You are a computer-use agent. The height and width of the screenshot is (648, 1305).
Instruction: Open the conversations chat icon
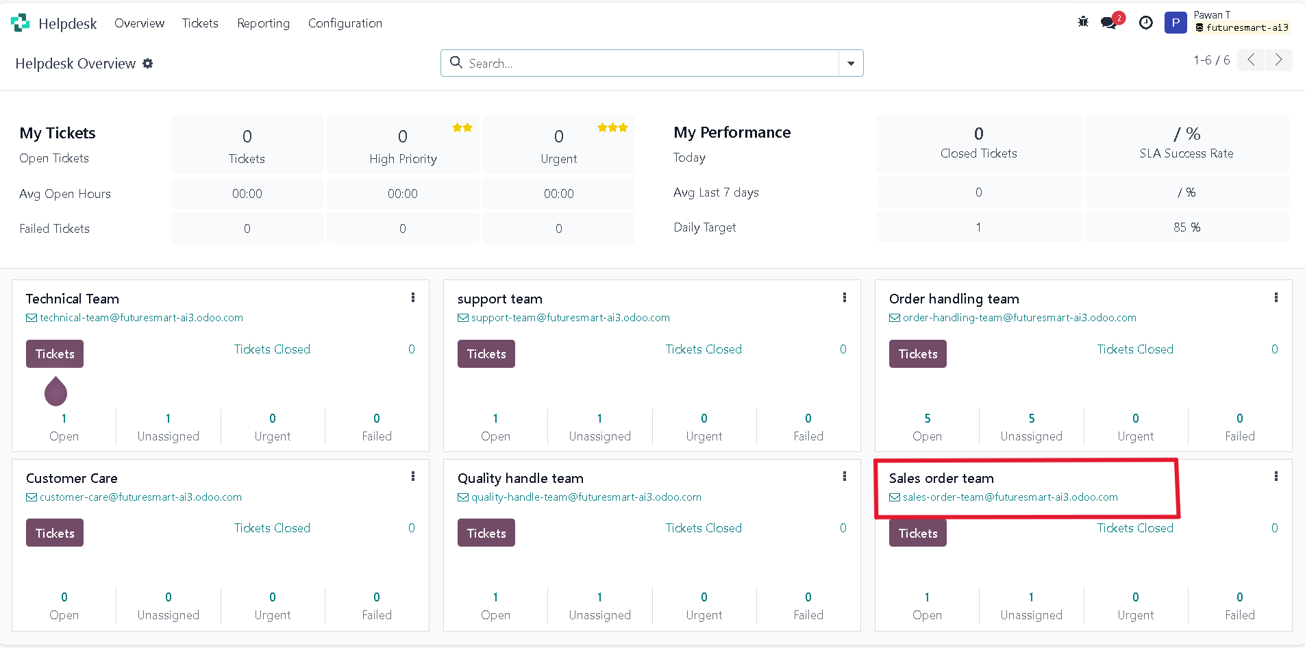pos(1109,23)
